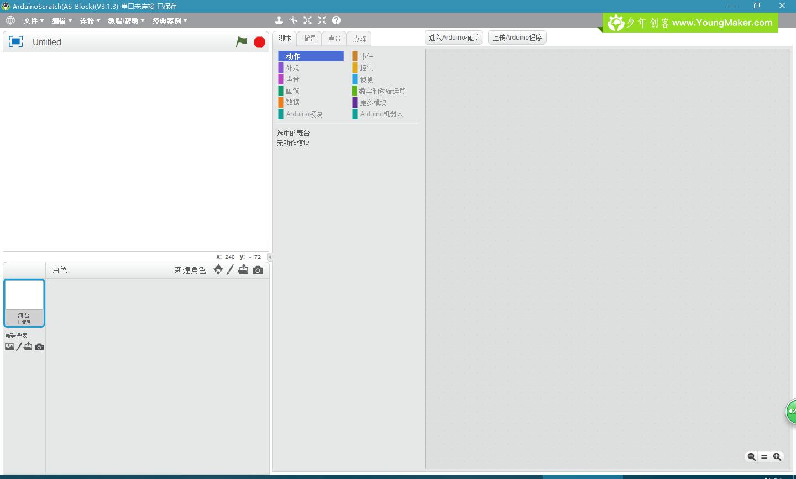The height and width of the screenshot is (479, 796).
Task: Switch to the 点阵 tab
Action: pyautogui.click(x=359, y=39)
